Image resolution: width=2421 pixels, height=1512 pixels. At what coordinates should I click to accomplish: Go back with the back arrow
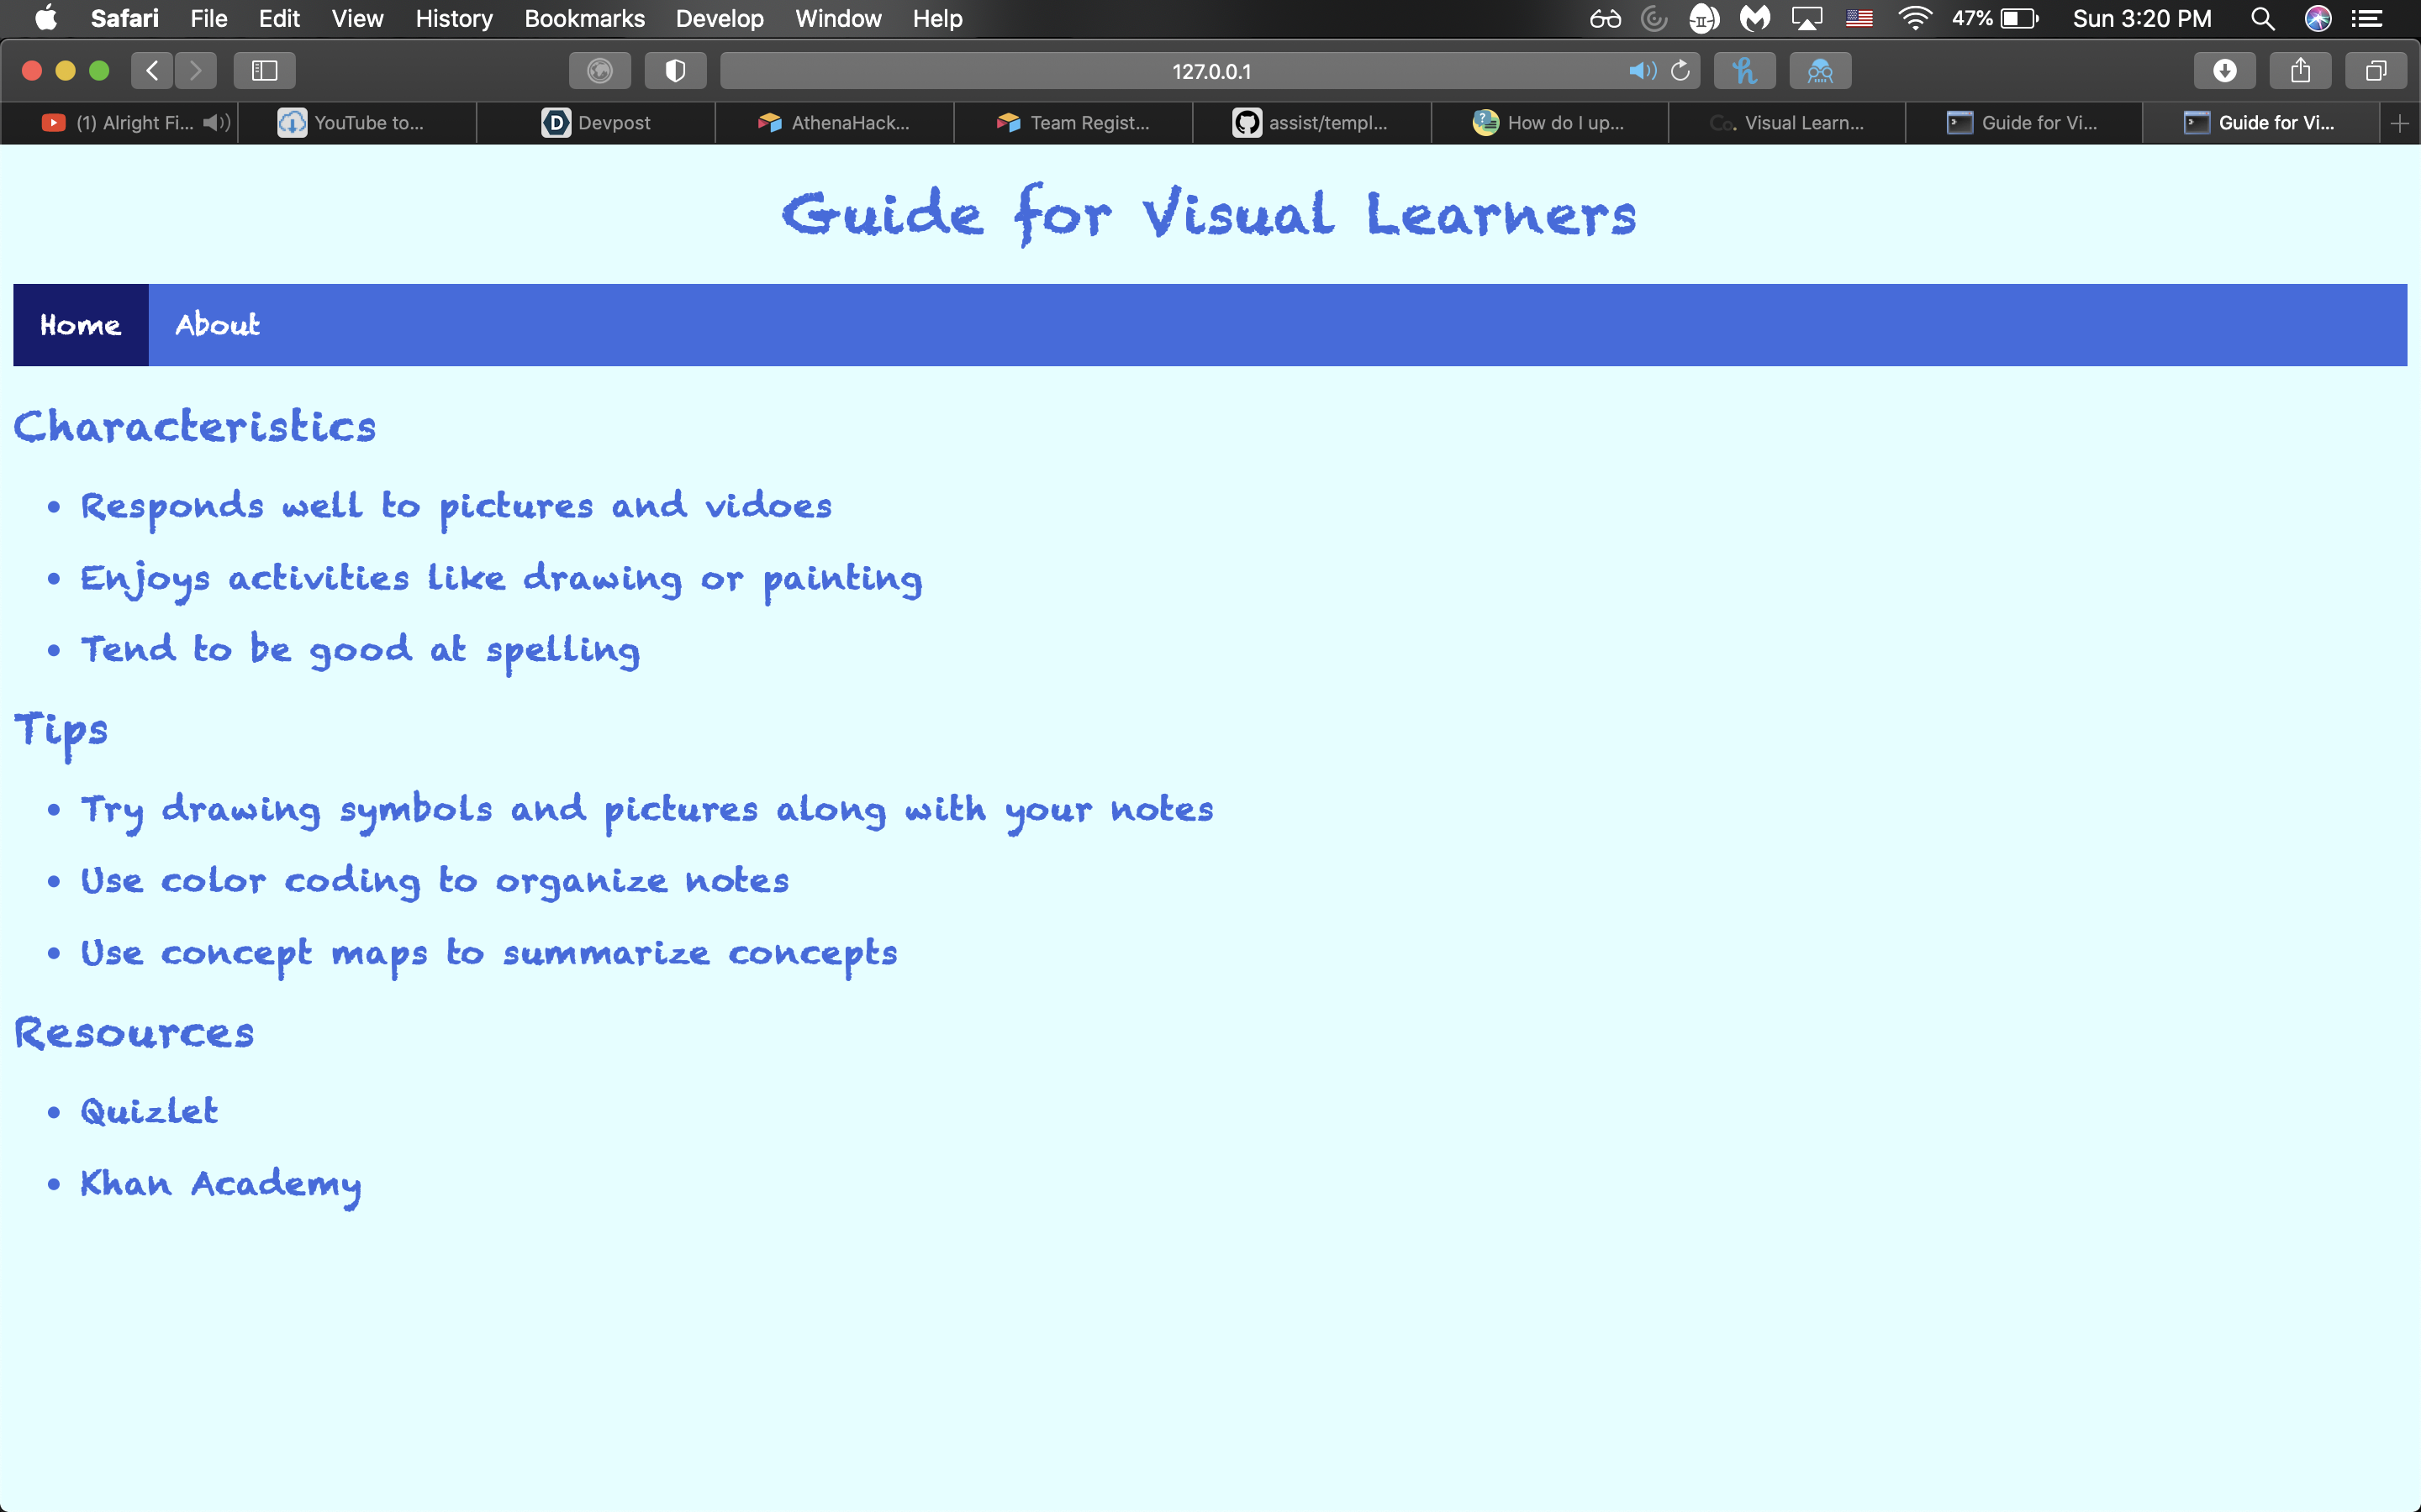pos(152,71)
